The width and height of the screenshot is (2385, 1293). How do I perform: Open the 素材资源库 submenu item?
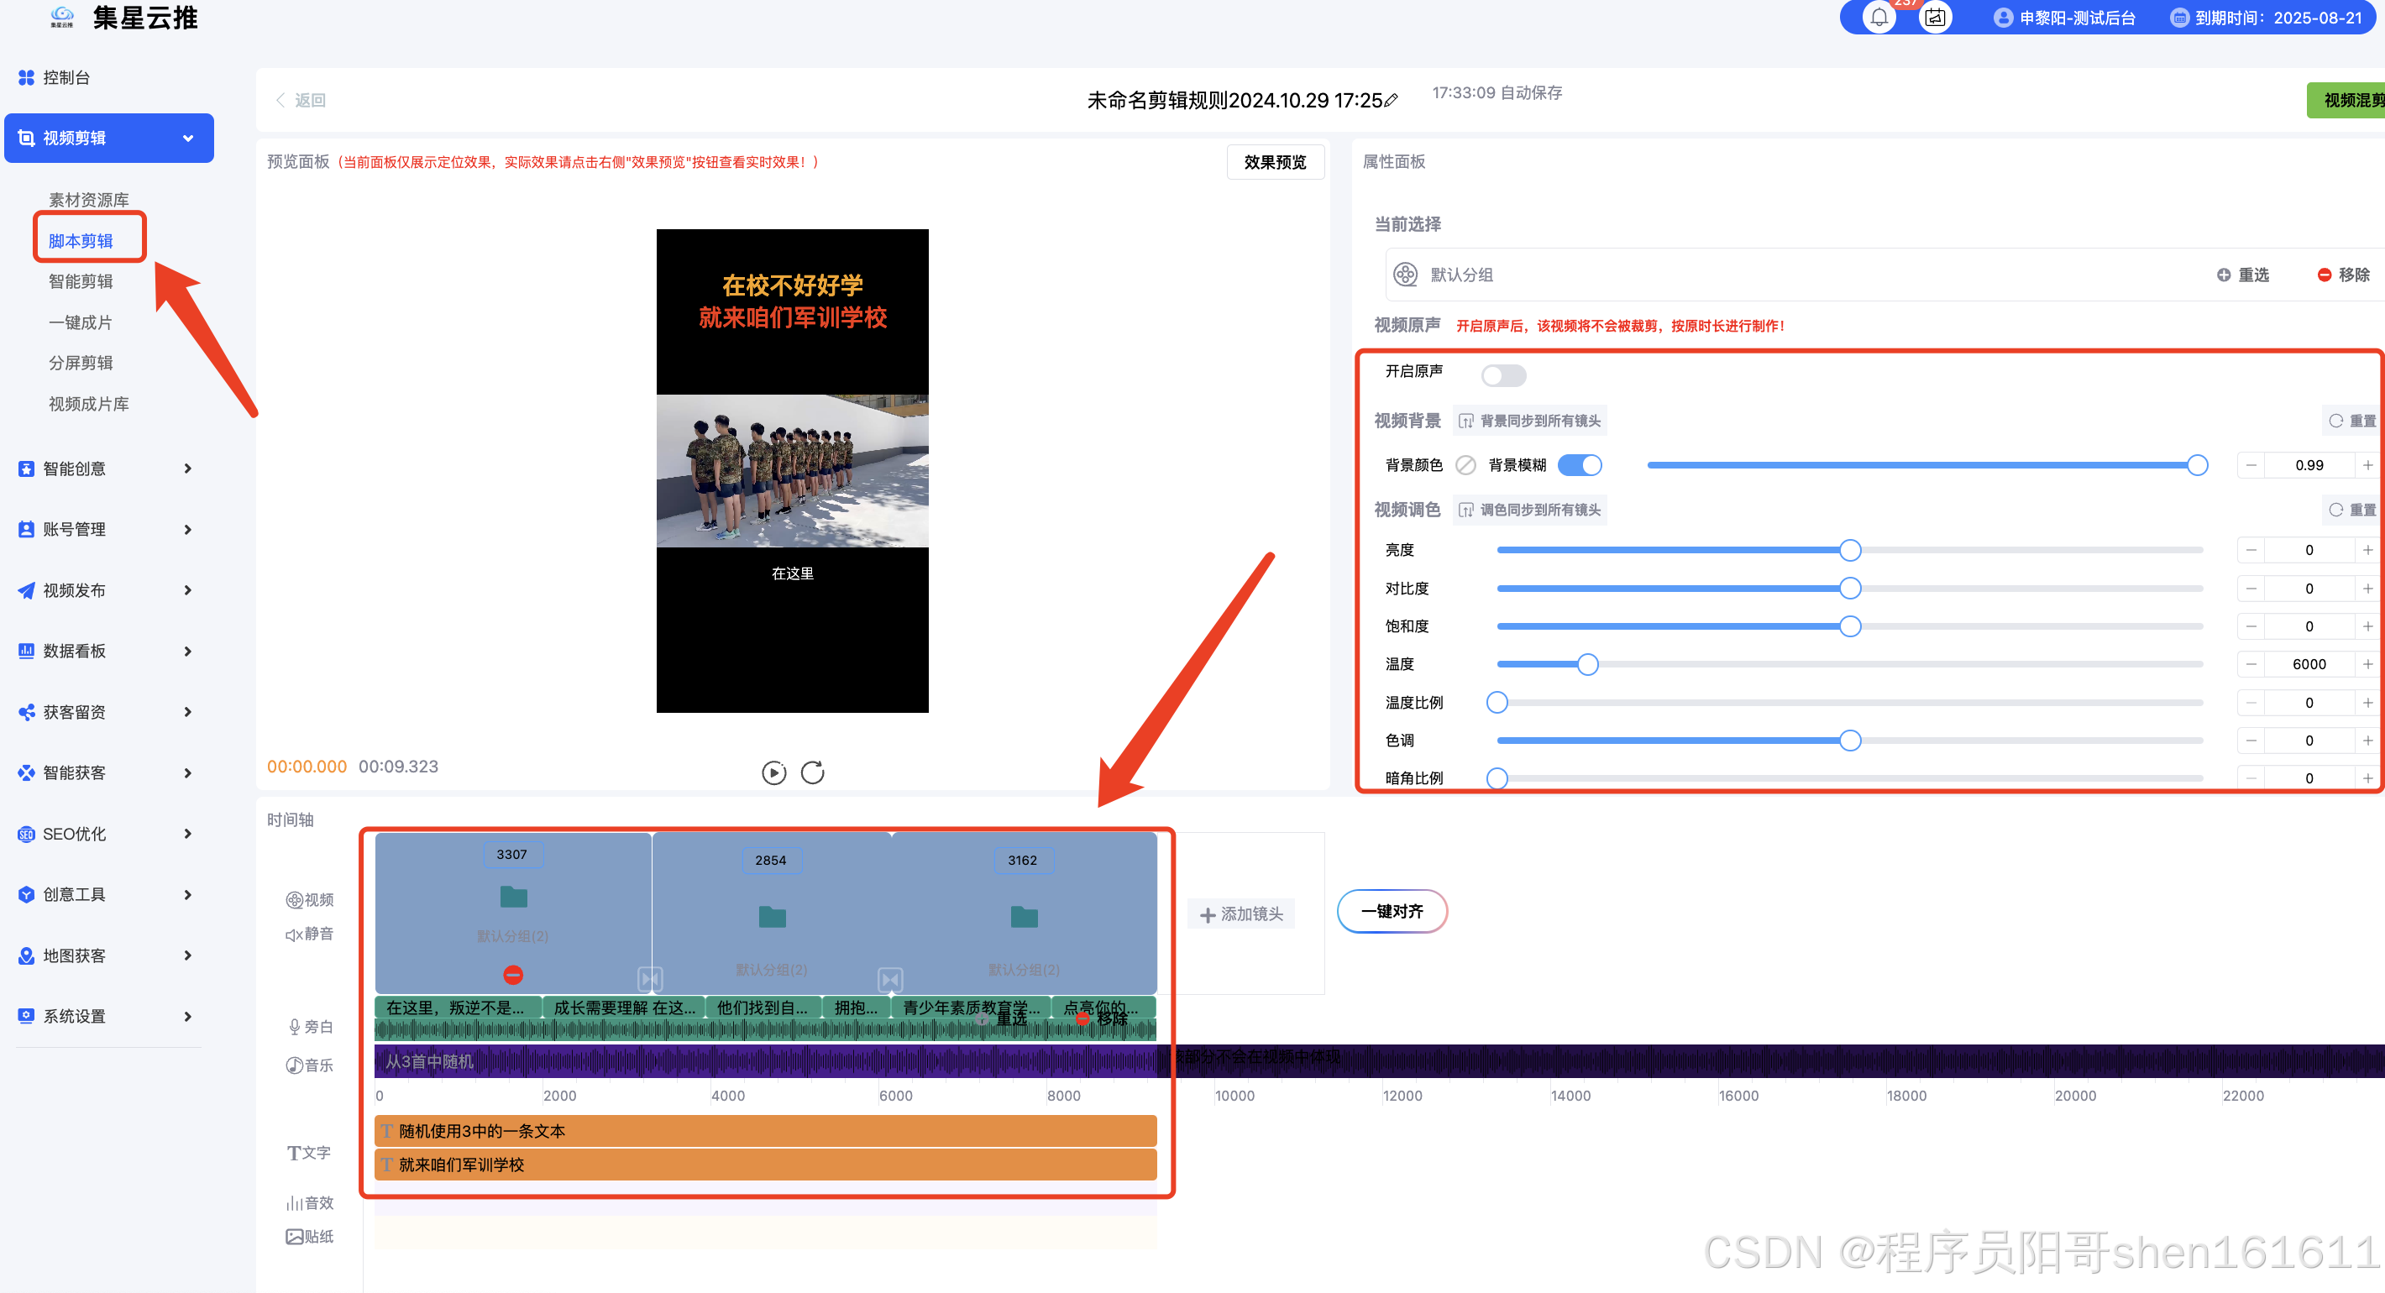coord(89,200)
